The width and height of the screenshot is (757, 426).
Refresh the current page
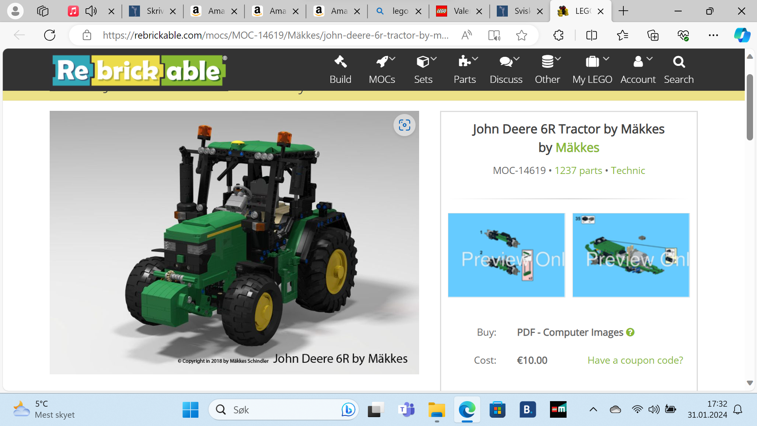tap(50, 35)
